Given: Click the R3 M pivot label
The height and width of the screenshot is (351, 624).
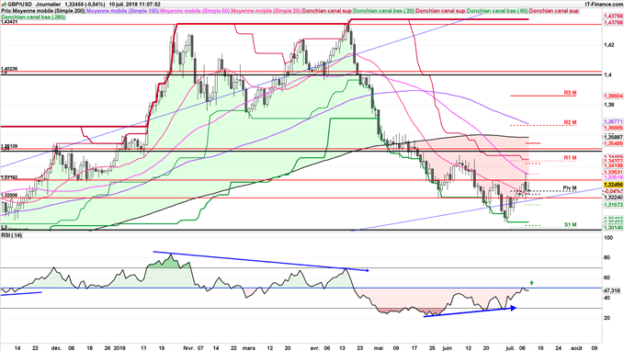Looking at the screenshot, I should tap(570, 93).
